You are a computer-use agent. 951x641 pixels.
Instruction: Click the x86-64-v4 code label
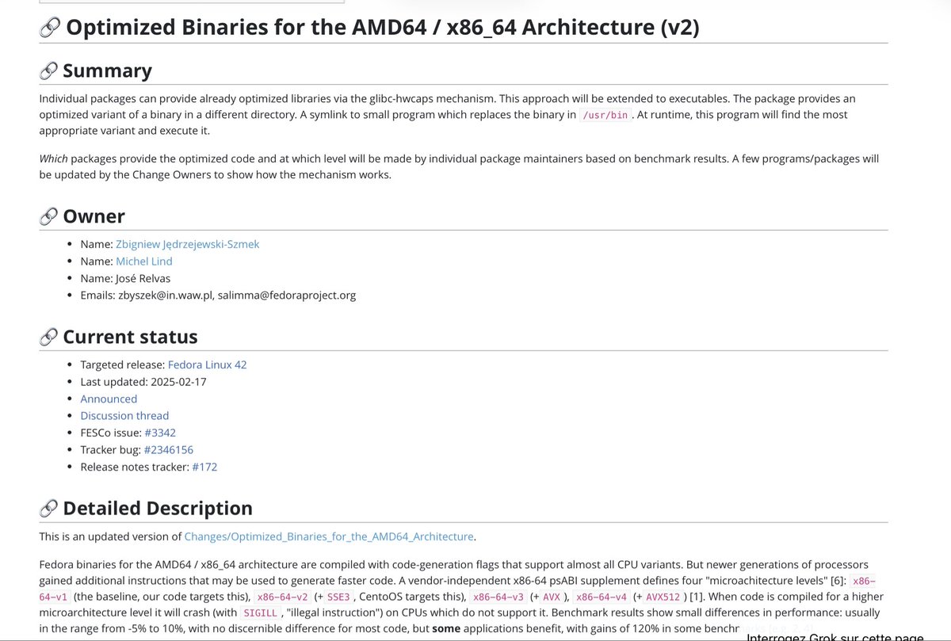click(x=602, y=597)
